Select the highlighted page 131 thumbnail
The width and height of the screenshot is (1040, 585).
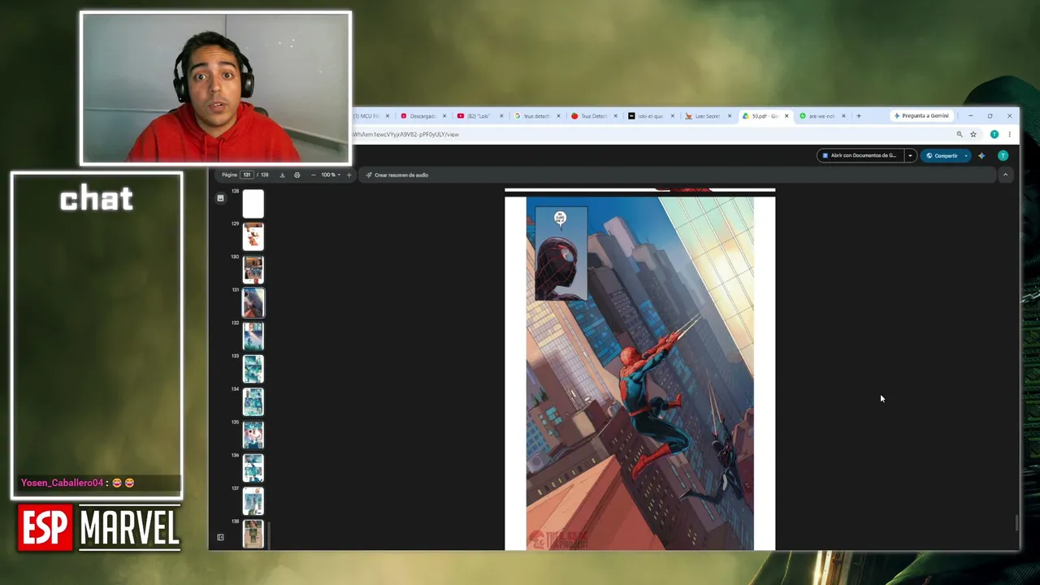(253, 303)
